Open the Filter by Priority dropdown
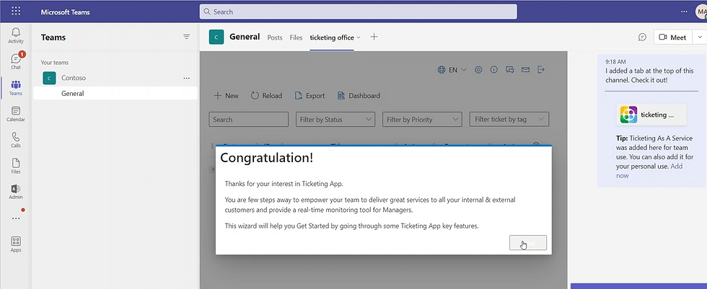The width and height of the screenshot is (707, 289). click(422, 120)
